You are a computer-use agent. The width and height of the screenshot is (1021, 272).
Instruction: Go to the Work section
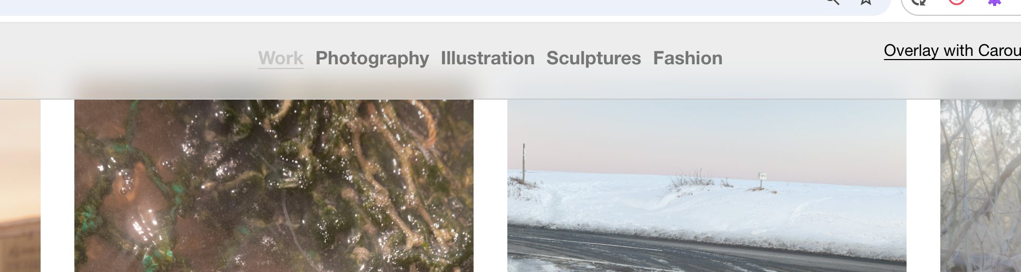point(281,58)
